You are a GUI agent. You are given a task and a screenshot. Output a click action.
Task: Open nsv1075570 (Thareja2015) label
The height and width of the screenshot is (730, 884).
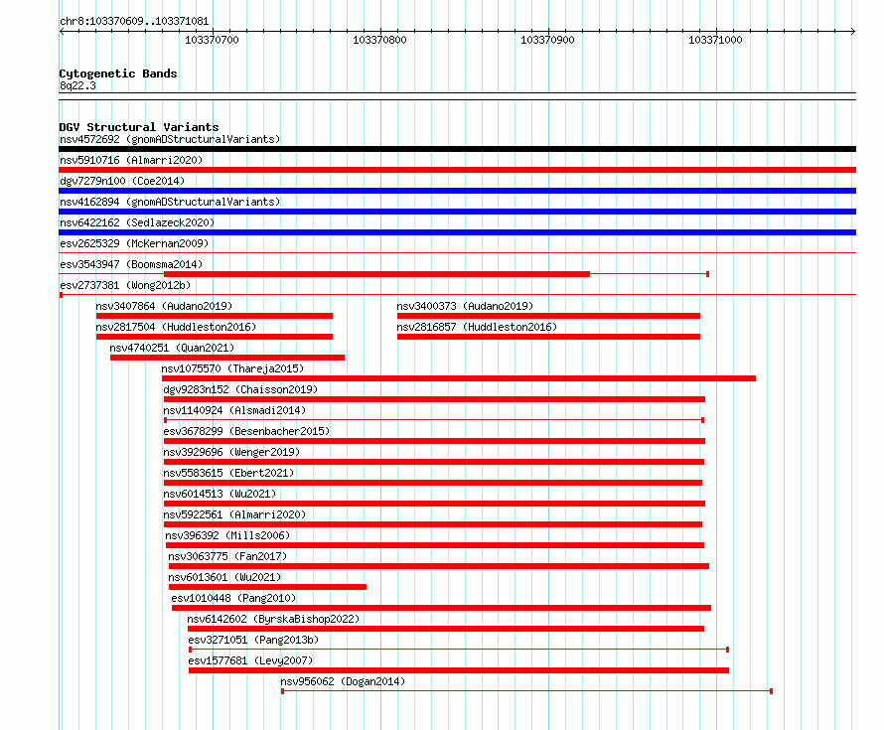(x=232, y=368)
